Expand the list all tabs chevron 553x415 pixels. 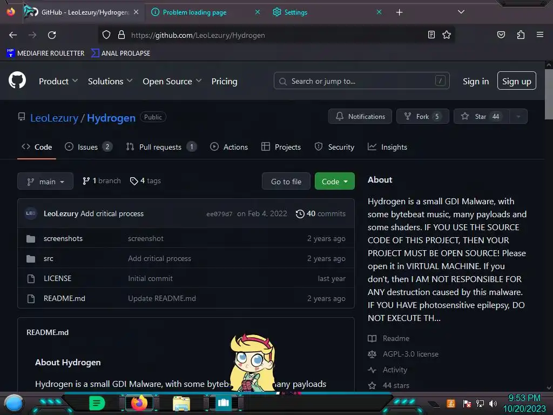[461, 12]
